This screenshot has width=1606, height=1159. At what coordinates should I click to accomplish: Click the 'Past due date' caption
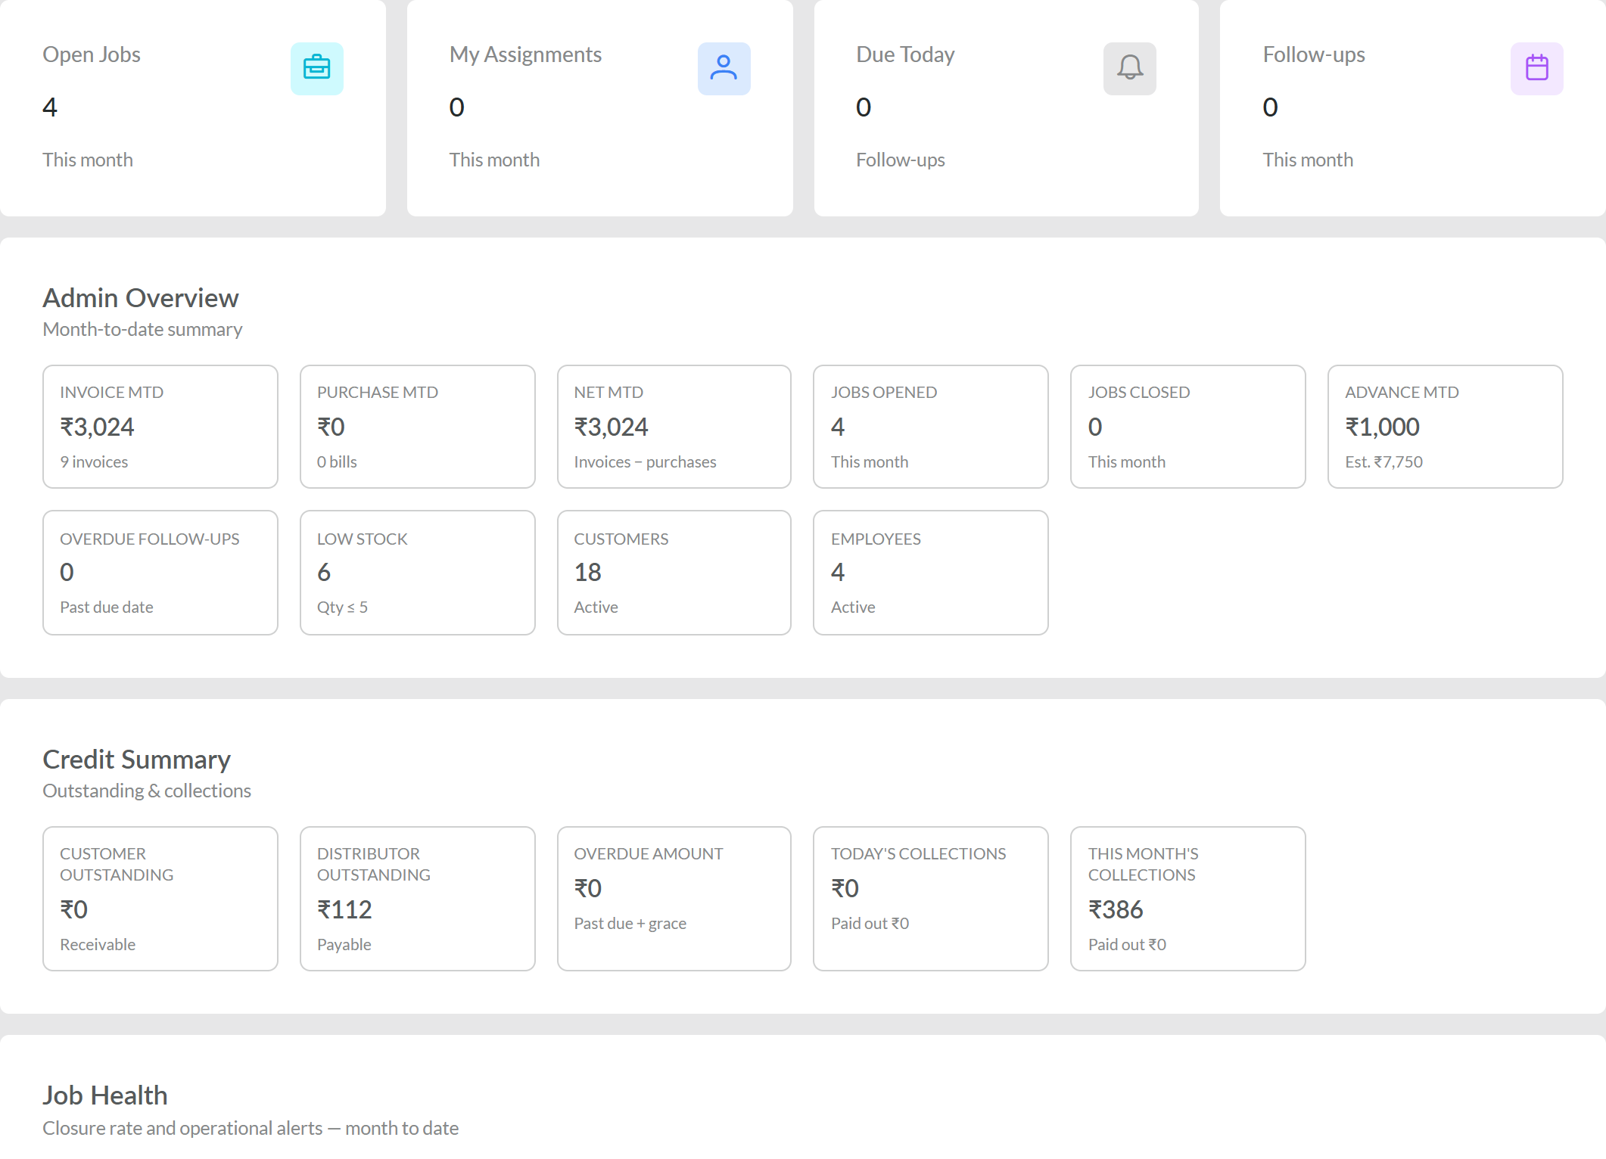click(x=107, y=607)
